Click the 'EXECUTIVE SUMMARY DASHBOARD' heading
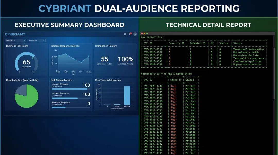 pos(69,25)
